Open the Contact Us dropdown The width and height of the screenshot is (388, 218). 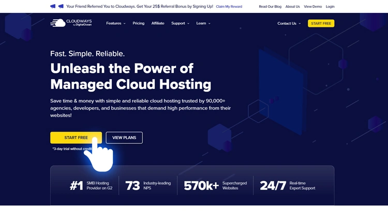(289, 23)
